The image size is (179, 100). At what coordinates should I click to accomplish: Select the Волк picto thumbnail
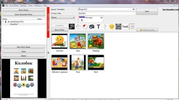point(96,62)
